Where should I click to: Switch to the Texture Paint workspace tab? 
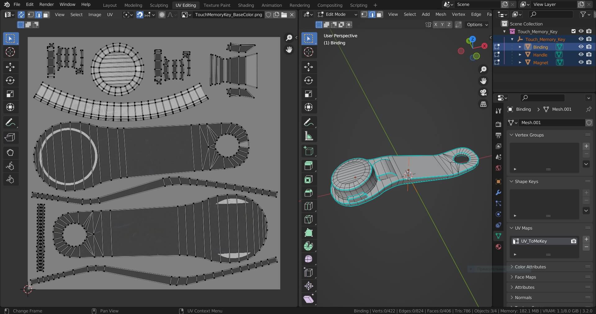(x=217, y=5)
